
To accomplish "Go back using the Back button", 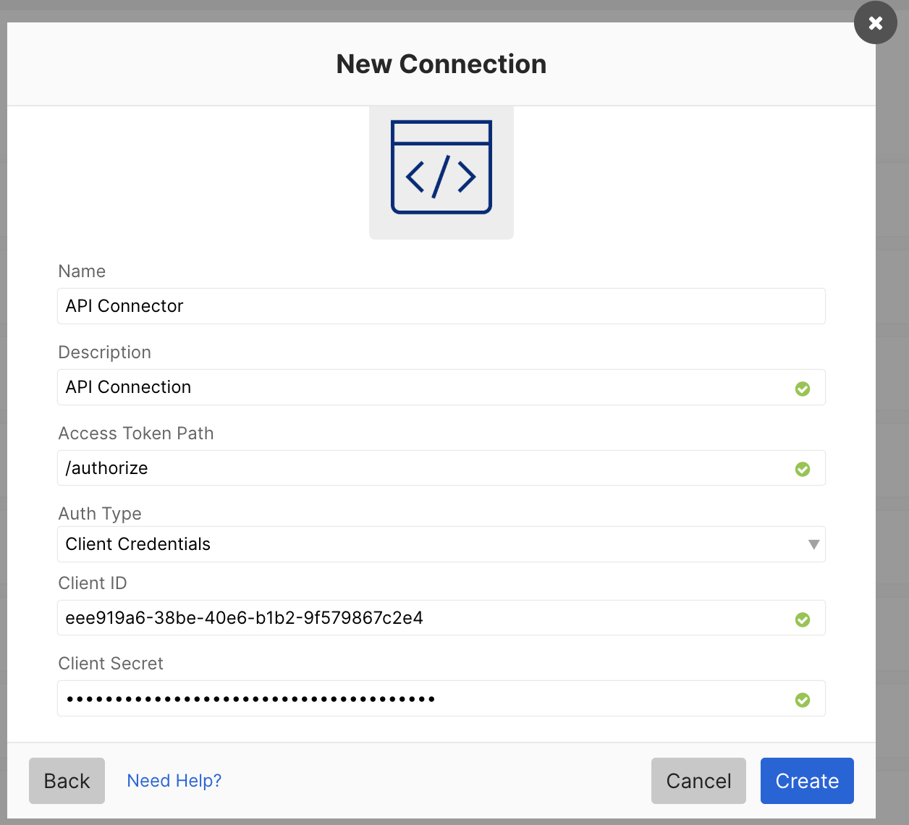I will [x=67, y=781].
